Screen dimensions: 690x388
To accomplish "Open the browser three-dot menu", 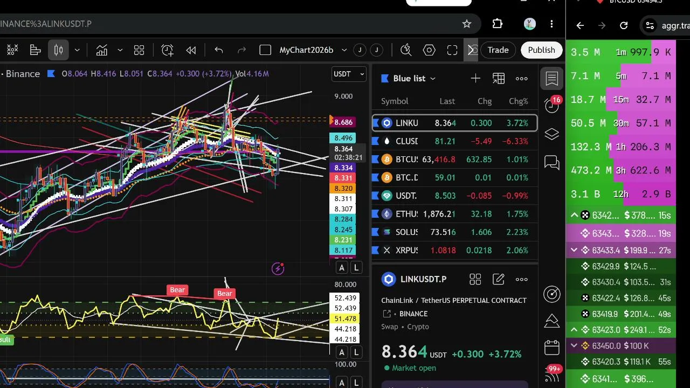I will (x=551, y=24).
